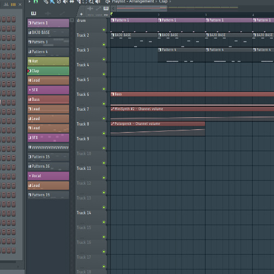Select Pattern 15 in the picker
Image resolution: width=274 pixels, height=274 pixels.
click(48, 157)
